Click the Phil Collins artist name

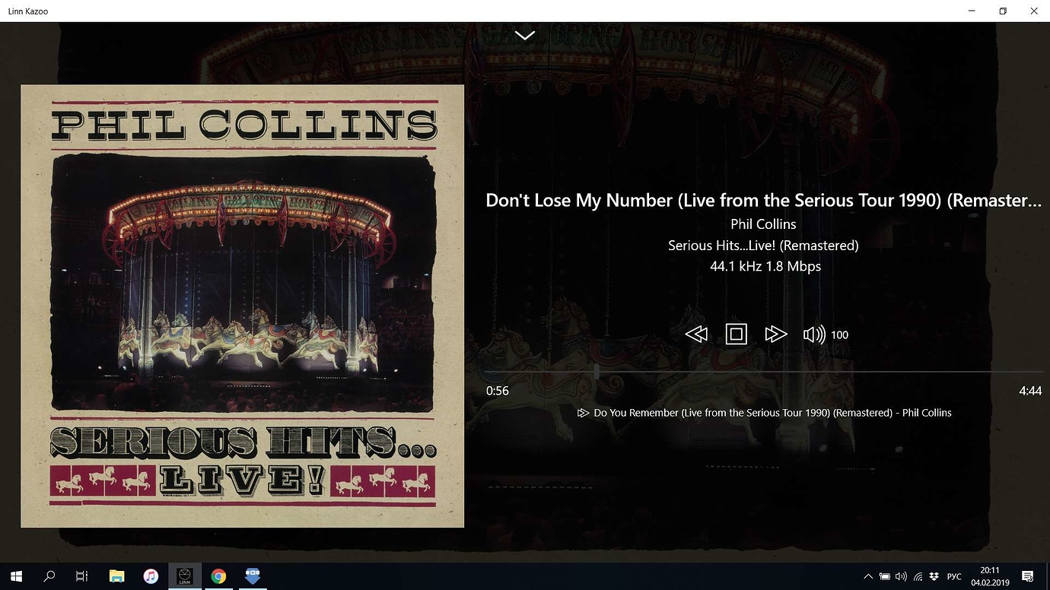coord(763,224)
